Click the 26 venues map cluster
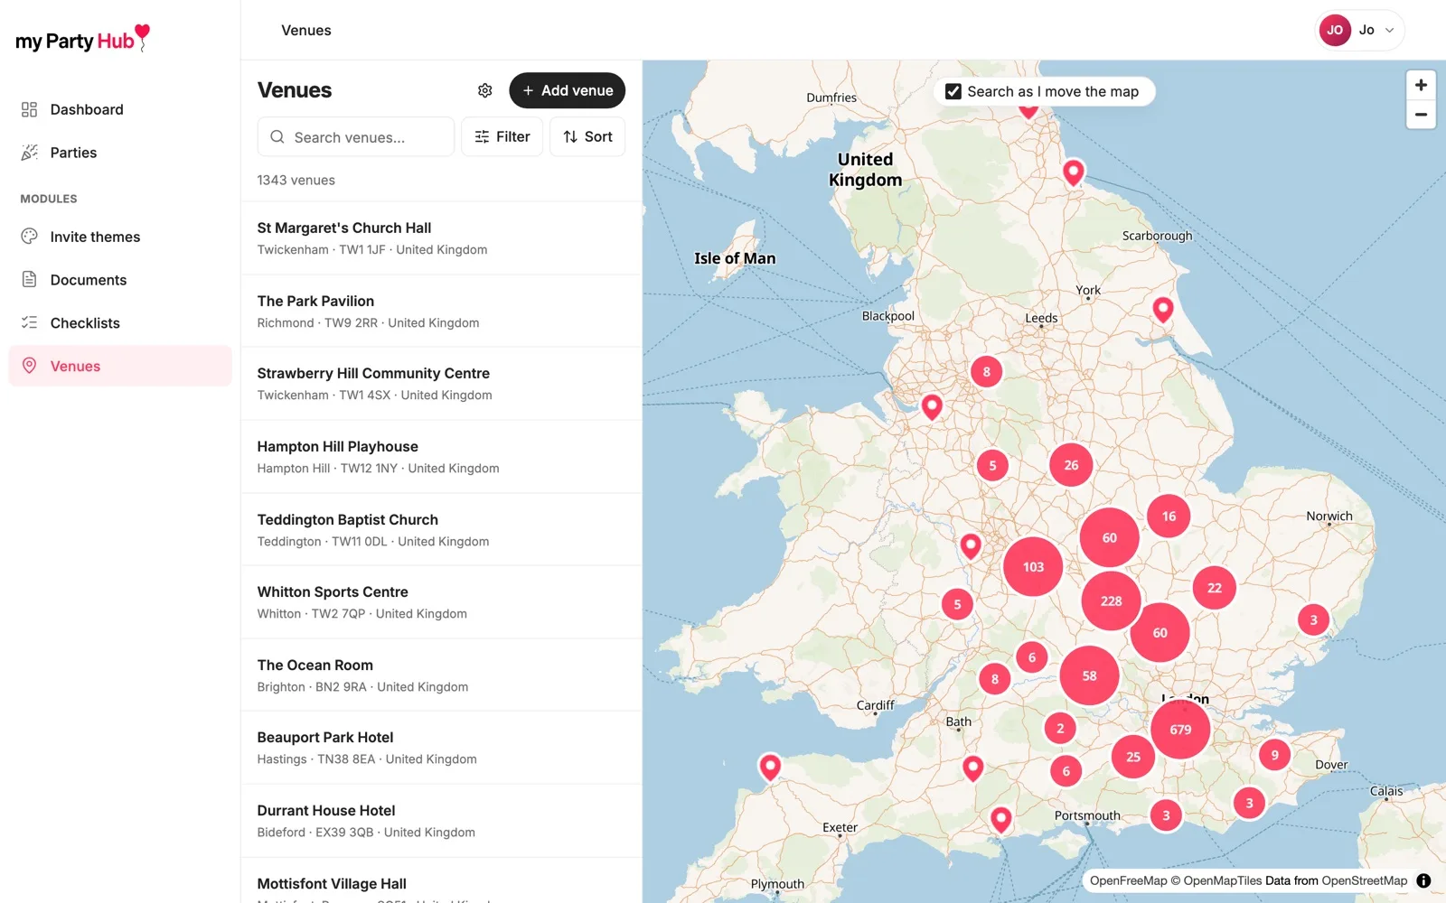The image size is (1446, 903). [x=1071, y=465]
